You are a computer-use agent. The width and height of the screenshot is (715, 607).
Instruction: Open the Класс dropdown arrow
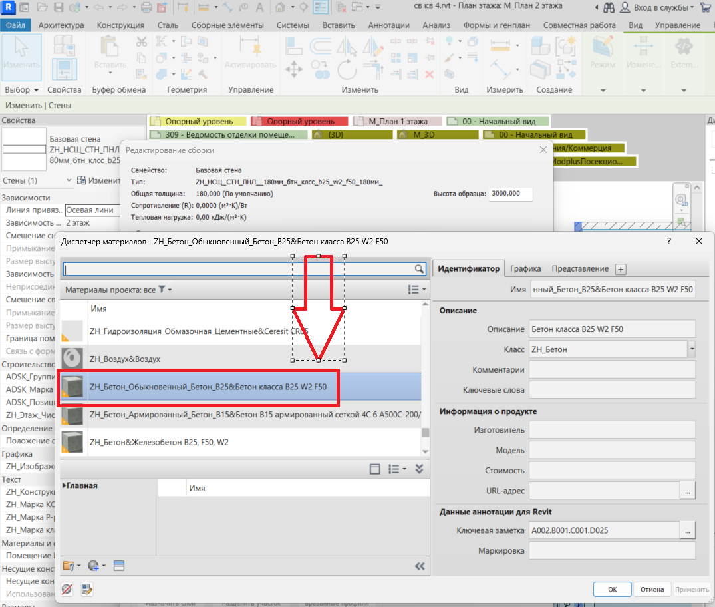point(692,349)
